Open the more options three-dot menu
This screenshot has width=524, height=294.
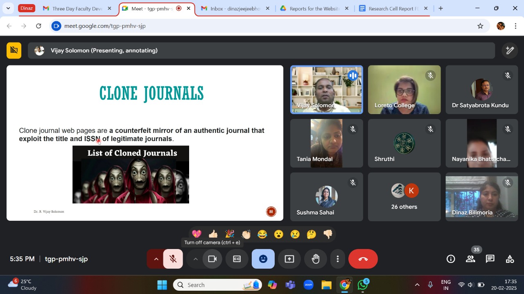click(x=338, y=259)
